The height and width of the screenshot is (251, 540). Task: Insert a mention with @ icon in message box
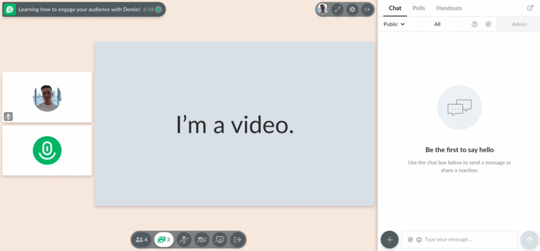point(410,240)
